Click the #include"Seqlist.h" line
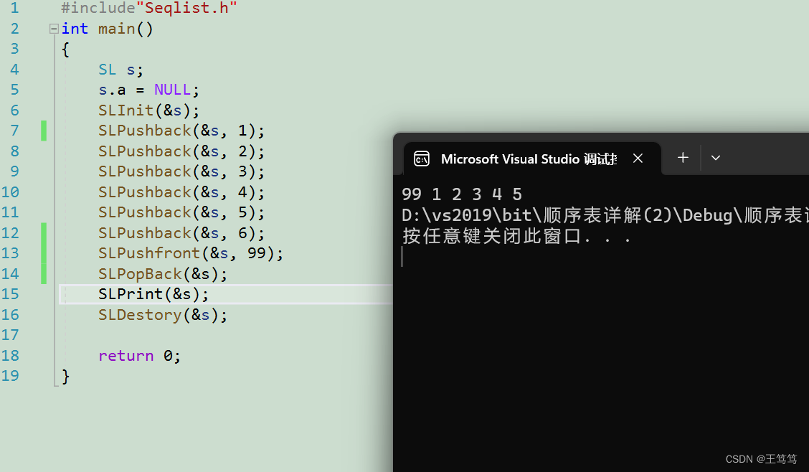 click(148, 8)
